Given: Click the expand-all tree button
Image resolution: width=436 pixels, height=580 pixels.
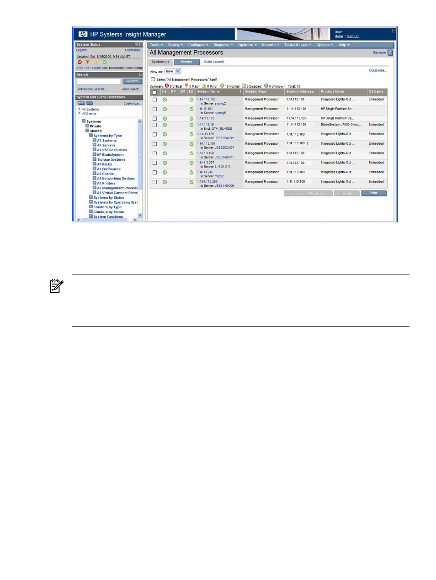Looking at the screenshot, I should (81, 103).
